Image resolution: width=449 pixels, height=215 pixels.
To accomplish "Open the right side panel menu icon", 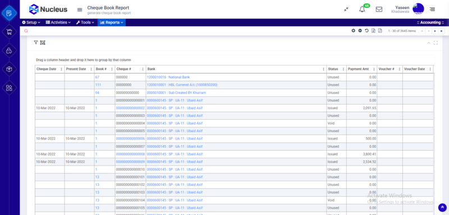I will point(432,10).
